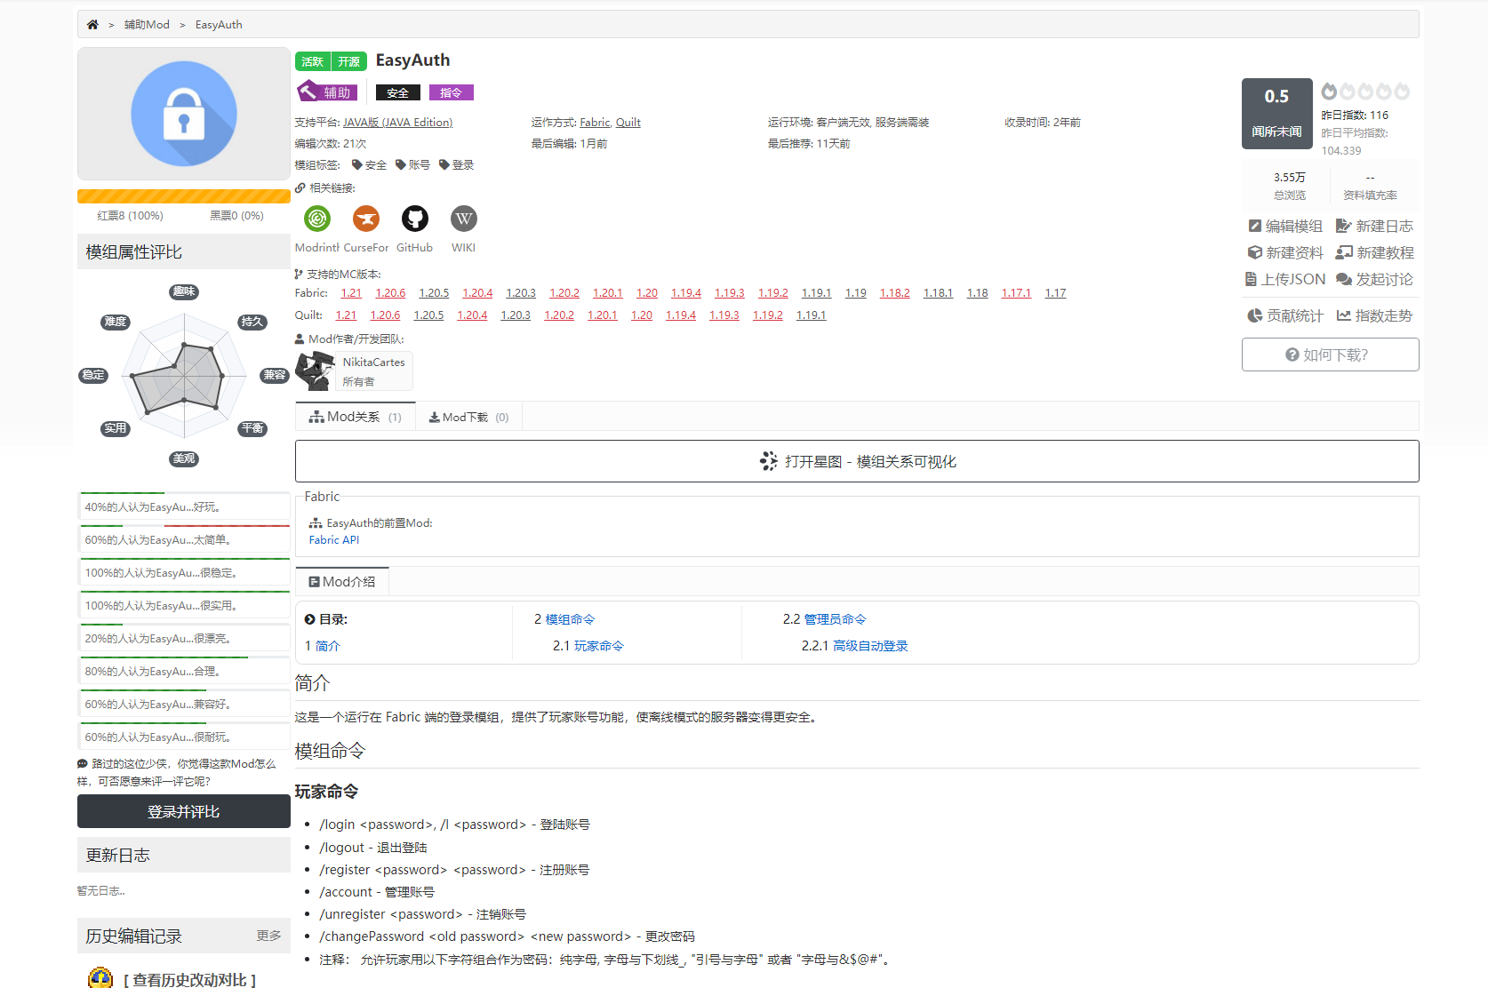Image resolution: width=1488 pixels, height=988 pixels.
Task: Click 更多 in 历史编辑记录 header
Action: [269, 936]
